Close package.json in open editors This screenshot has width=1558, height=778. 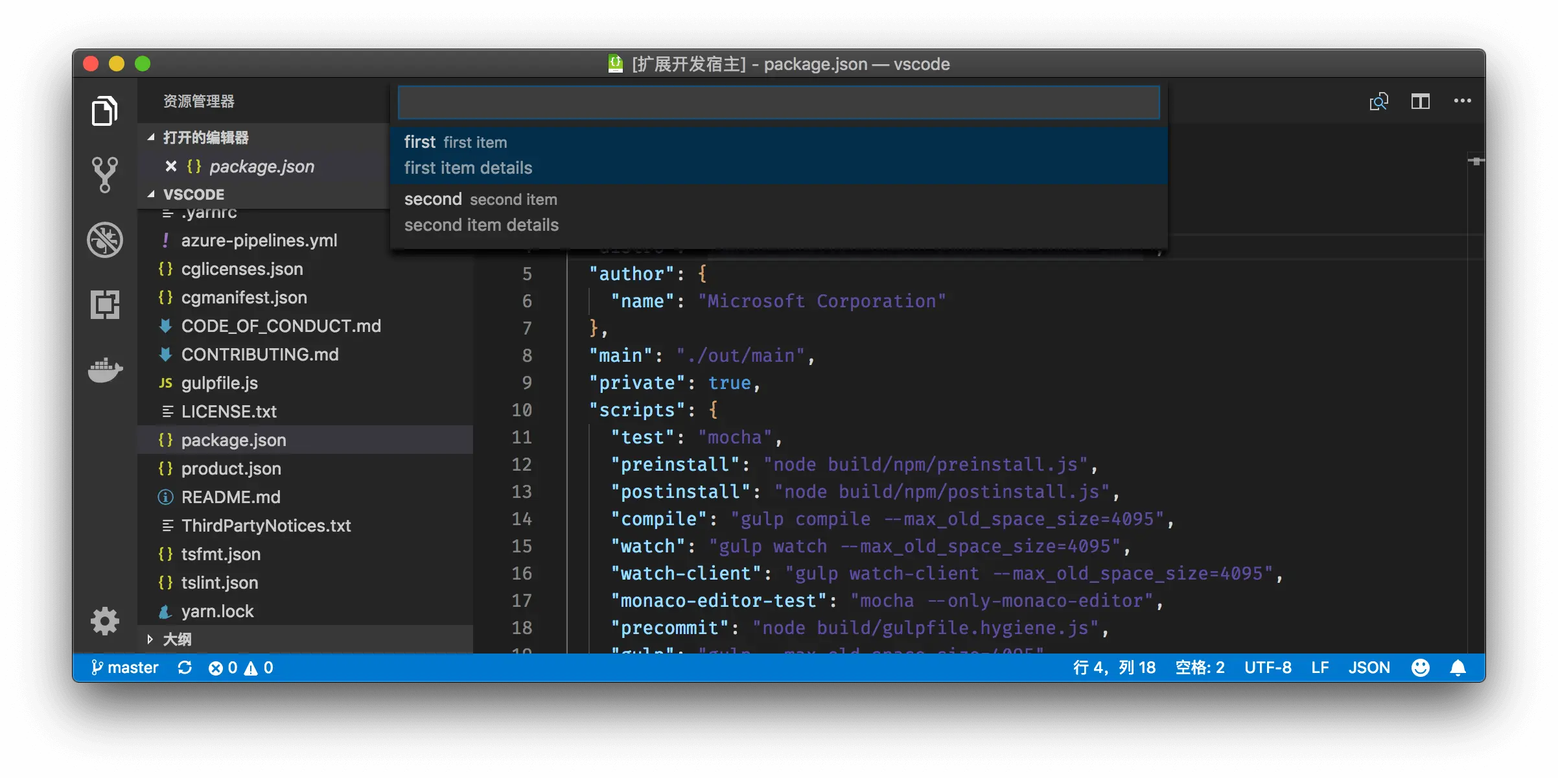click(x=171, y=167)
